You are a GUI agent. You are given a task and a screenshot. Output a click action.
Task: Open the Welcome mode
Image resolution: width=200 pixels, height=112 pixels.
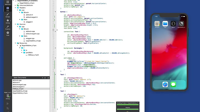point(8,3)
